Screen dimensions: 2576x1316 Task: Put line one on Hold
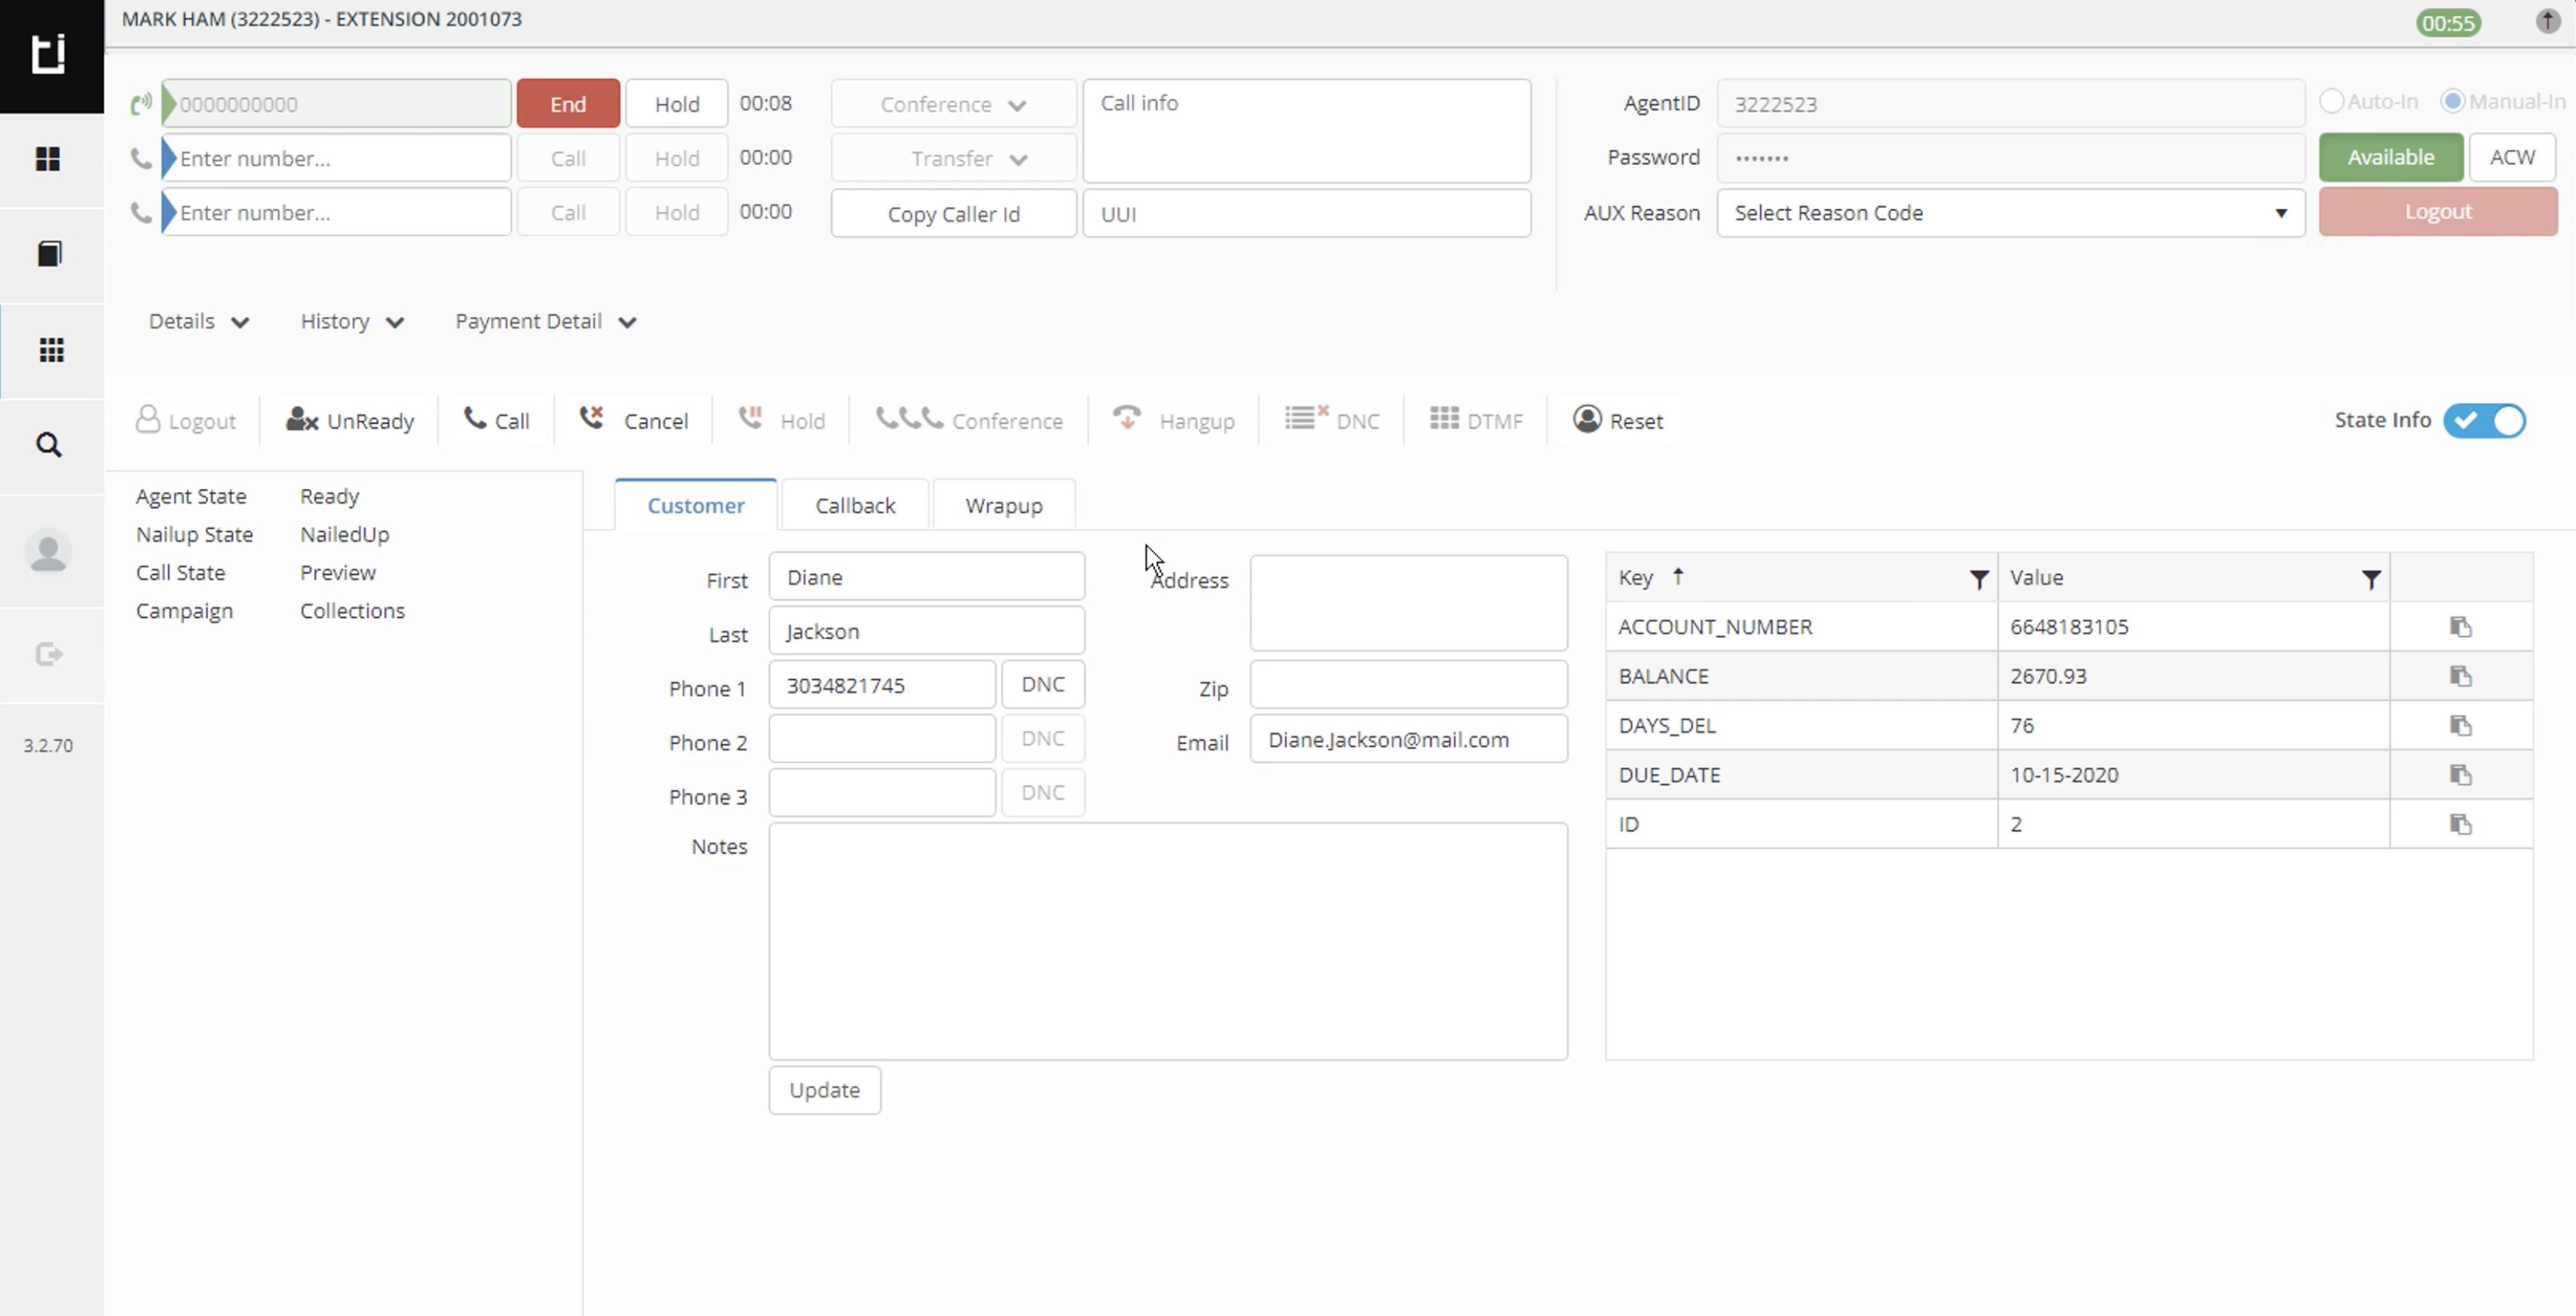677,104
